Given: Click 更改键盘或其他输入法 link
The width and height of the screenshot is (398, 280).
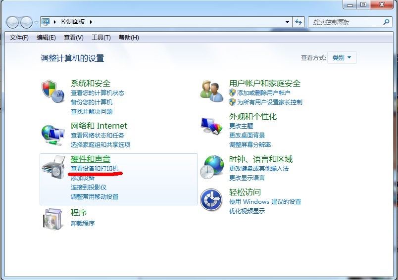Looking at the screenshot, I should point(259,168).
